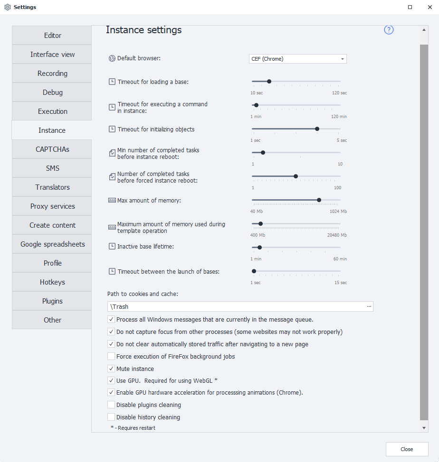Open the Proxy services tab
Screen dimensions: 439x462
click(x=52, y=206)
